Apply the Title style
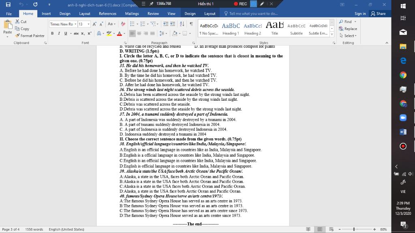This screenshot has width=415, height=233. click(274, 29)
